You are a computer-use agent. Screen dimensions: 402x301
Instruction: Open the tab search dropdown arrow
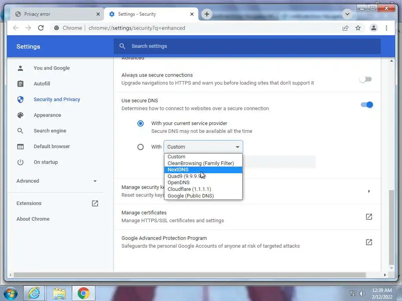coord(347,14)
